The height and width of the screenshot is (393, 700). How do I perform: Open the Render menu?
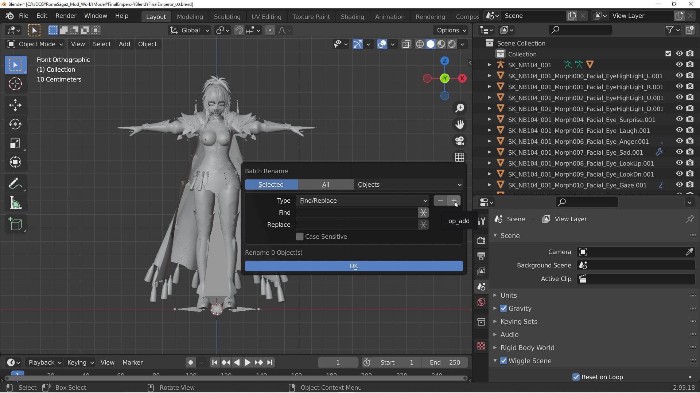coord(66,16)
